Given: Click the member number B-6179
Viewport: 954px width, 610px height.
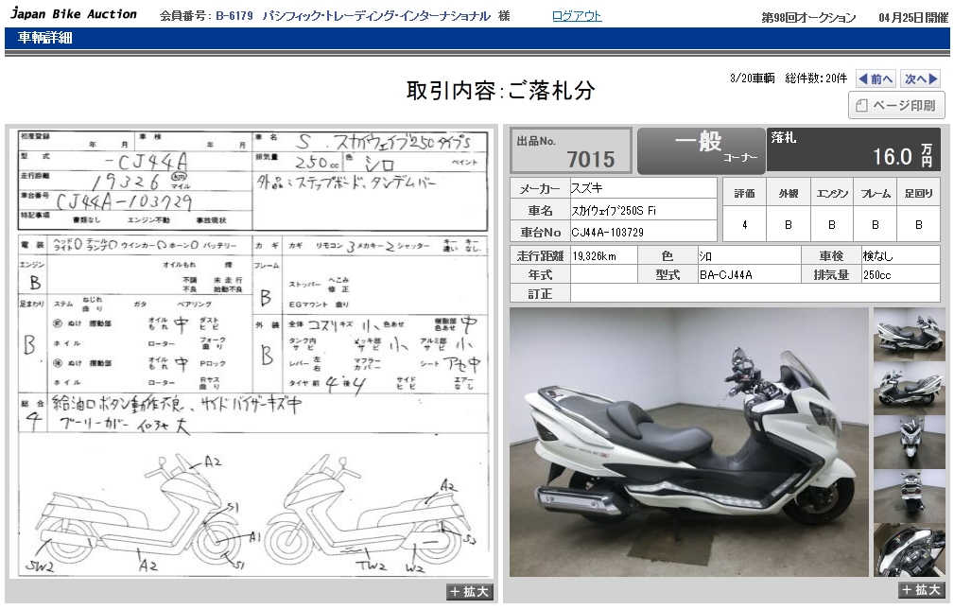Looking at the screenshot, I should click(x=234, y=16).
